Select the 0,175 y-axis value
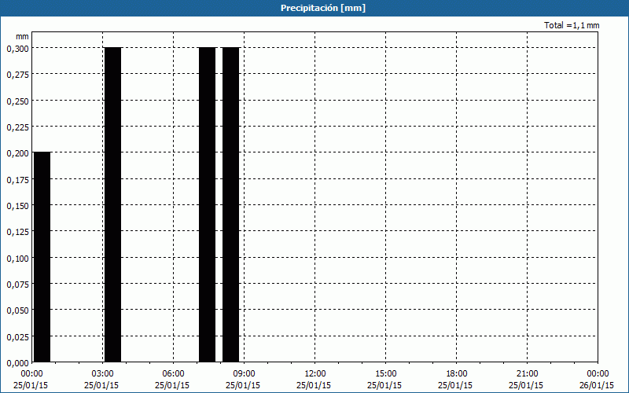Viewport: 629px width, 393px height. [17, 180]
